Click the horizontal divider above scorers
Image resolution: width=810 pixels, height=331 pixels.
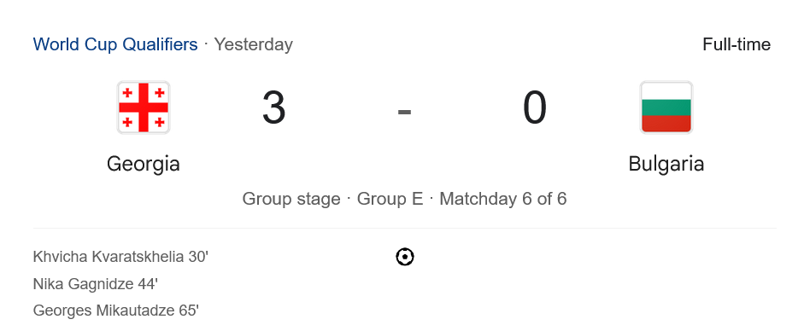405,228
